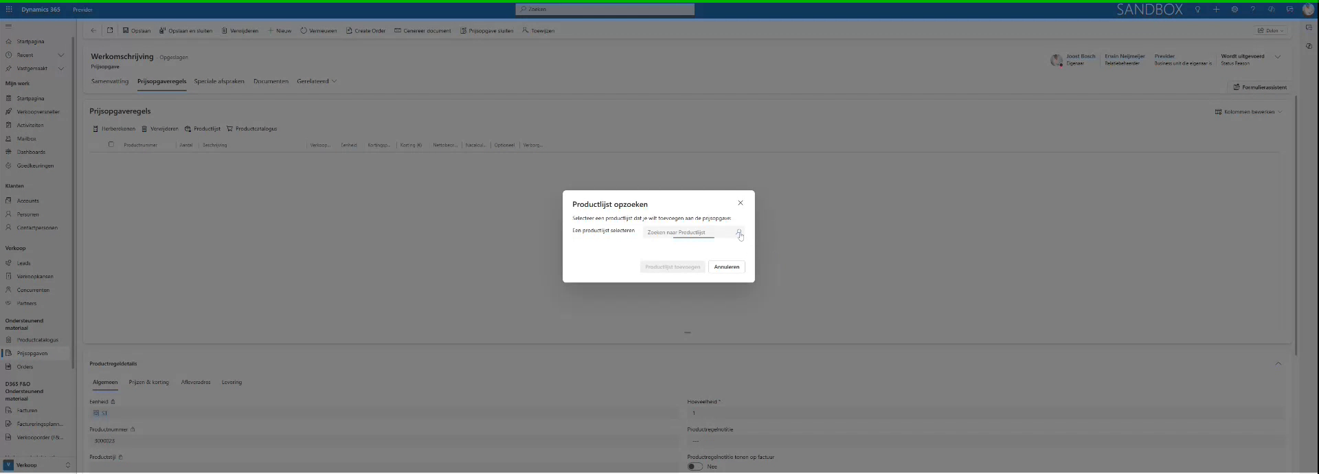The height and width of the screenshot is (474, 1319).
Task: Open Mailbox in sidebar
Action: 27,139
